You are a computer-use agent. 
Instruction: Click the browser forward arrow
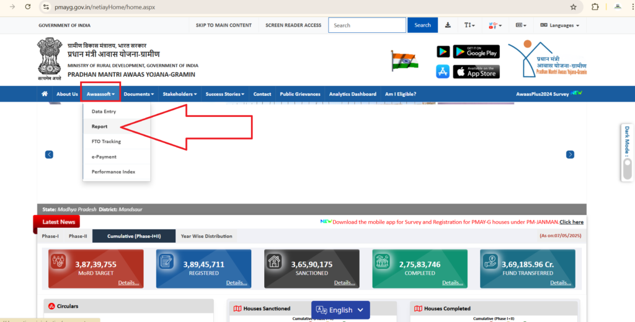click(x=12, y=7)
